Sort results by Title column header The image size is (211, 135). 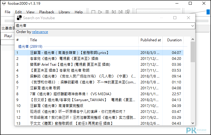83,40
